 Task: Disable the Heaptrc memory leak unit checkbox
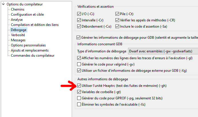coord(79,85)
